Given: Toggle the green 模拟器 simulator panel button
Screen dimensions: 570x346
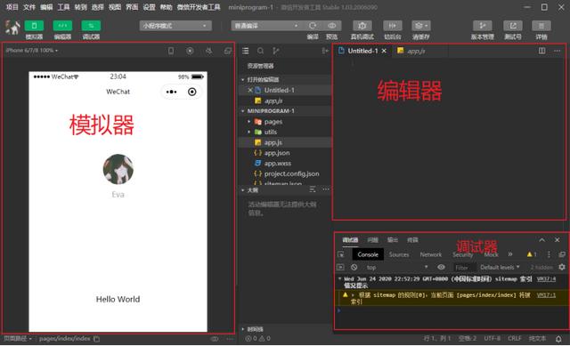Looking at the screenshot, I should click(34, 26).
